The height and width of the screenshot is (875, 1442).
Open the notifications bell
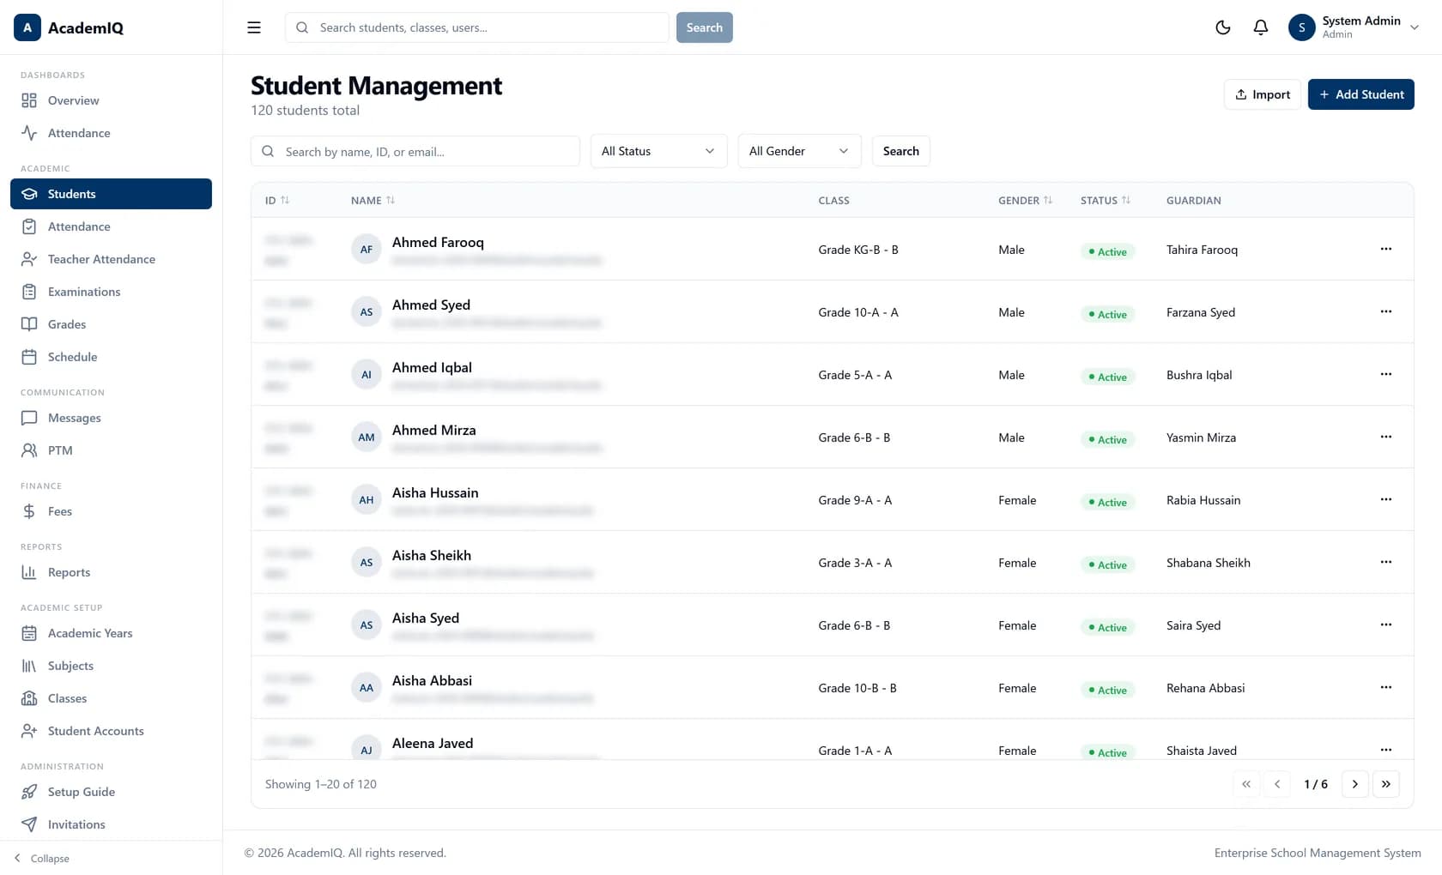(x=1261, y=27)
